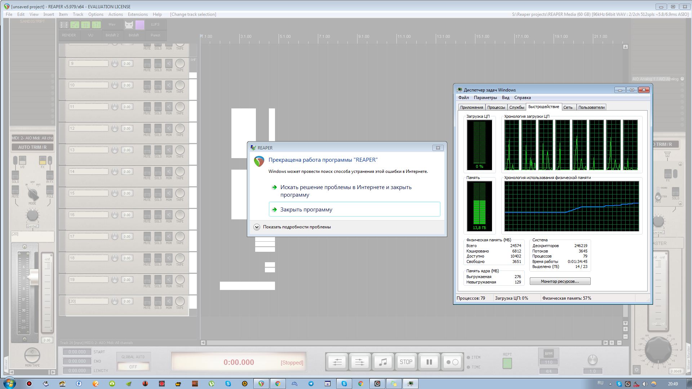Screen dimensions: 692x389
Task: Open Параметры menu in Task Manager
Action: (x=485, y=98)
